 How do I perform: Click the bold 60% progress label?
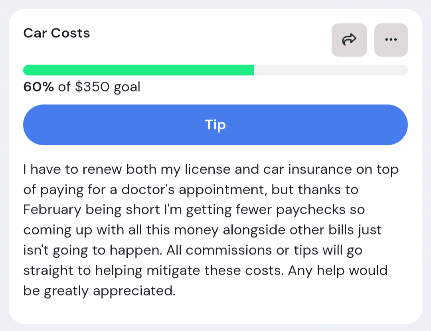[38, 87]
